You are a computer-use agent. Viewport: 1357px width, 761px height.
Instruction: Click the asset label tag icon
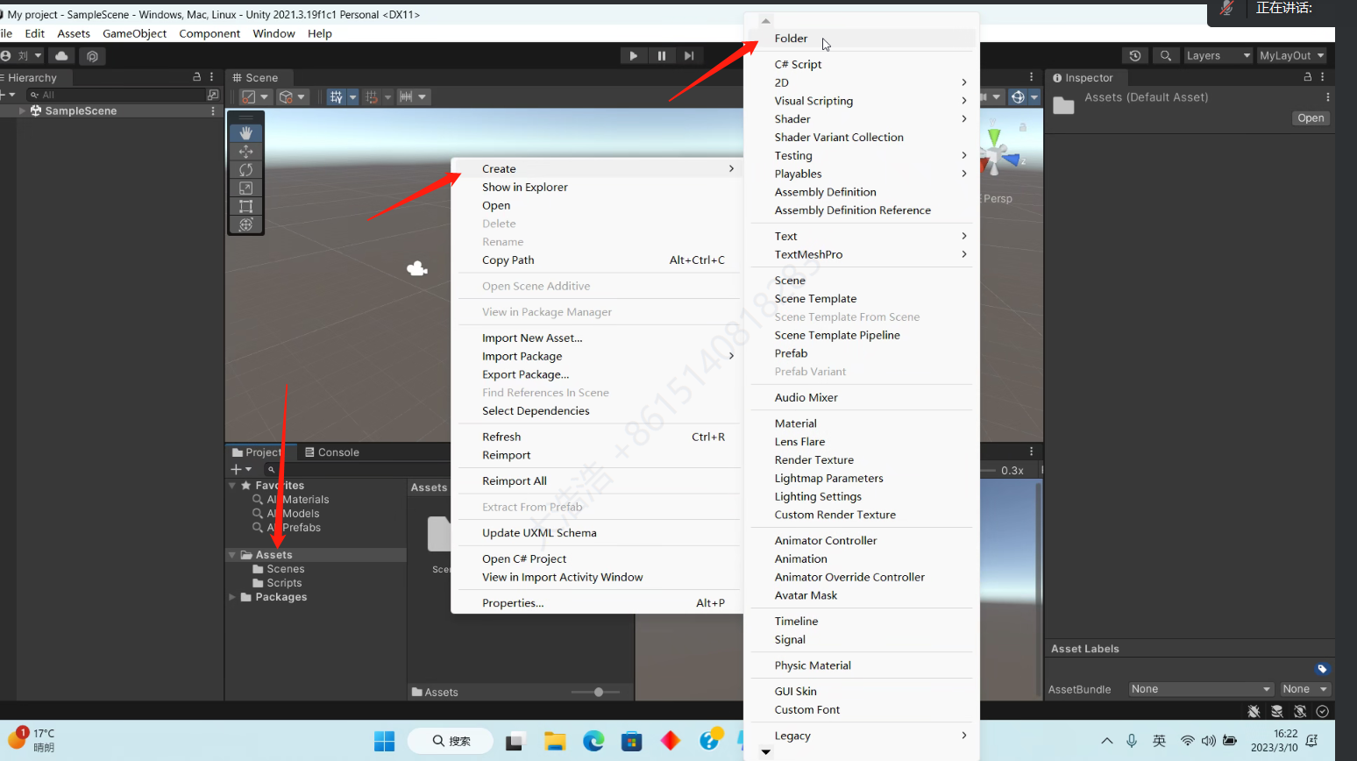pyautogui.click(x=1322, y=669)
